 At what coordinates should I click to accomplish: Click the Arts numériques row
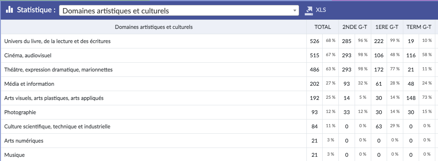click(x=24, y=141)
